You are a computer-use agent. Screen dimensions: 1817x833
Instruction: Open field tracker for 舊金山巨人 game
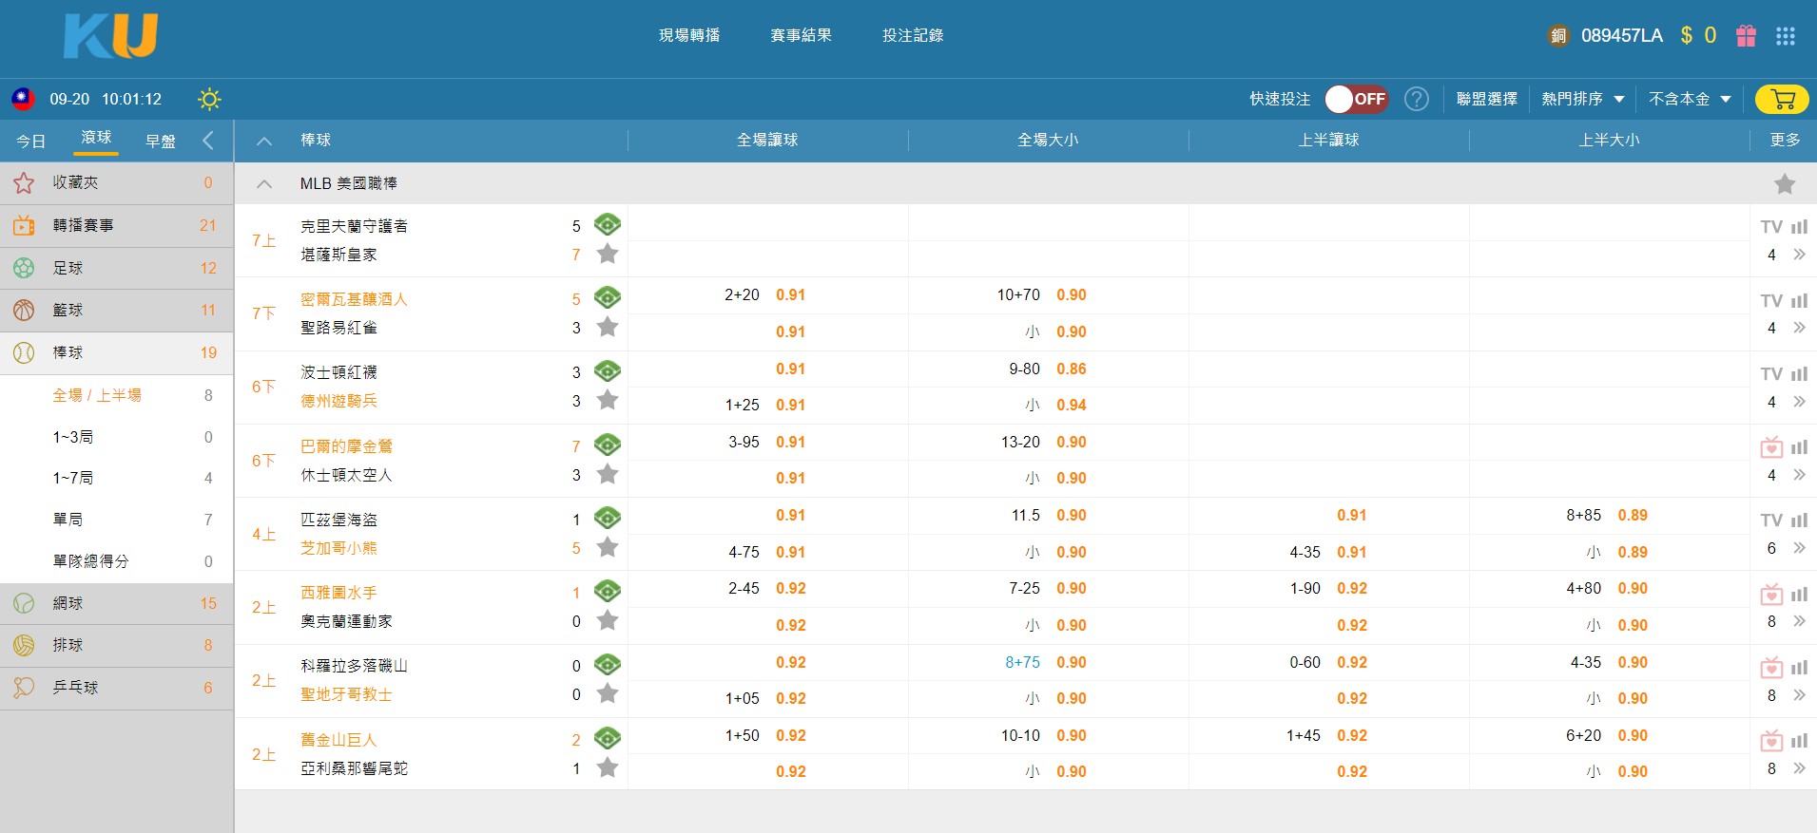(x=608, y=738)
